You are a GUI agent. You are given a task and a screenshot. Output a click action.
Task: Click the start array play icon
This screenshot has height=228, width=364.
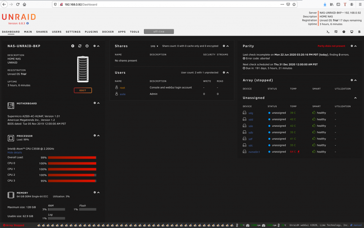(73, 46)
